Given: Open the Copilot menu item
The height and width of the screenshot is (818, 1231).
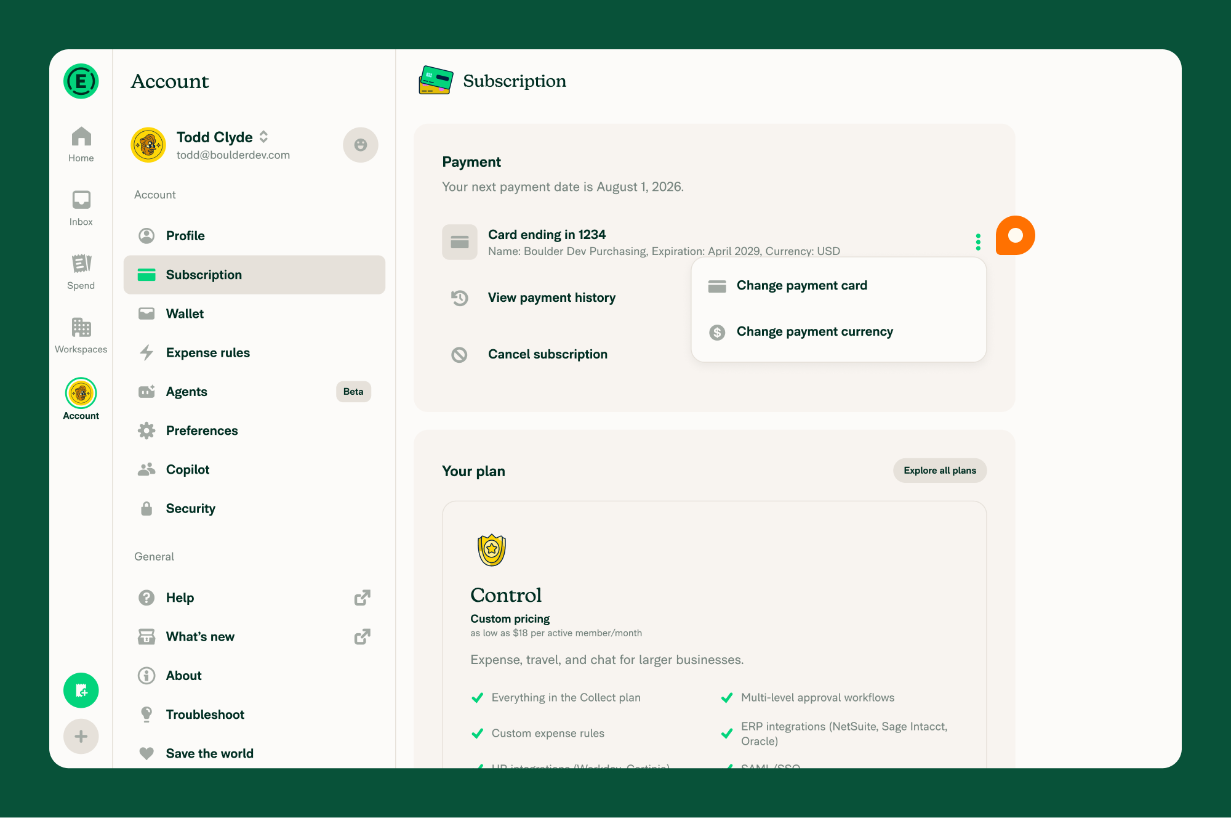Looking at the screenshot, I should click(254, 469).
